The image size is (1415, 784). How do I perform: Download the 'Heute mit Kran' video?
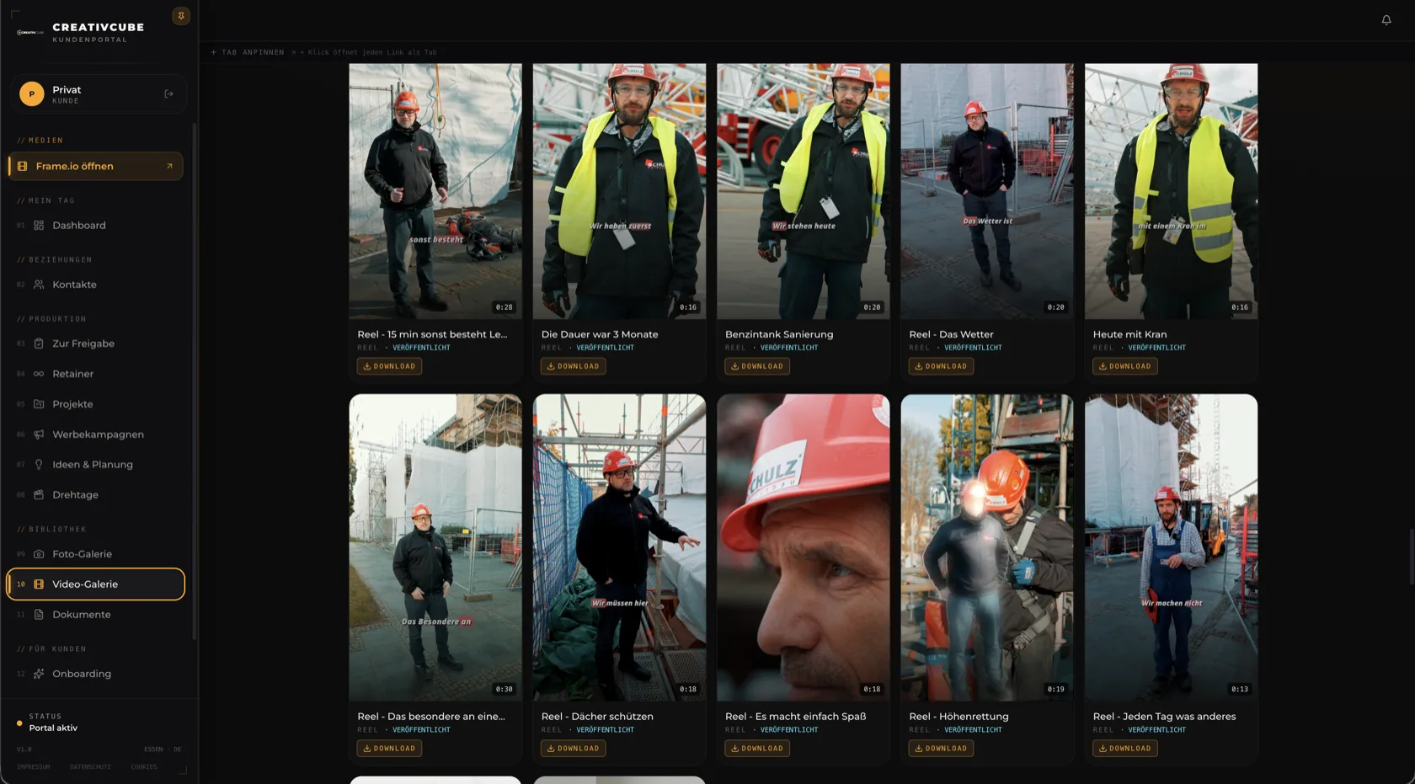pyautogui.click(x=1124, y=366)
